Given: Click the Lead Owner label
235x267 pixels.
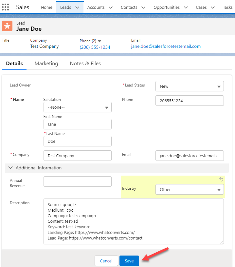Looking at the screenshot, I should coord(20,85).
